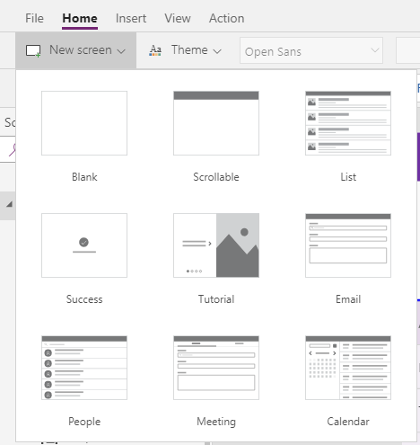Viewport: 420px width, 445px height.
Task: Click the Scrollable label
Action: pos(216,177)
